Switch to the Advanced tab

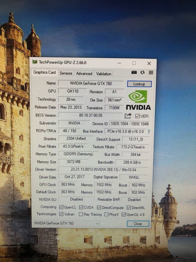tap(84, 74)
